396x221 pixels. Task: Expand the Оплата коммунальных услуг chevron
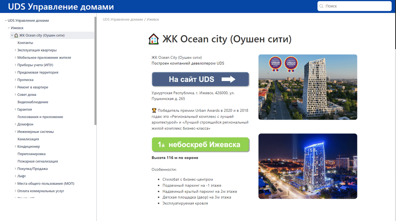[x=15, y=191]
